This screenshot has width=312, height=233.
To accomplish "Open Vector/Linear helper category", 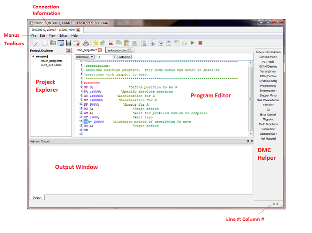I will click(x=268, y=71).
